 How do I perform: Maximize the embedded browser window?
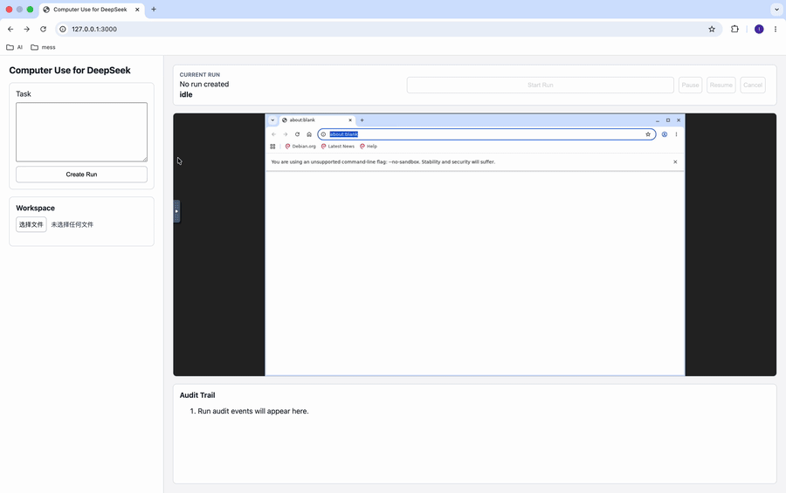(x=668, y=120)
